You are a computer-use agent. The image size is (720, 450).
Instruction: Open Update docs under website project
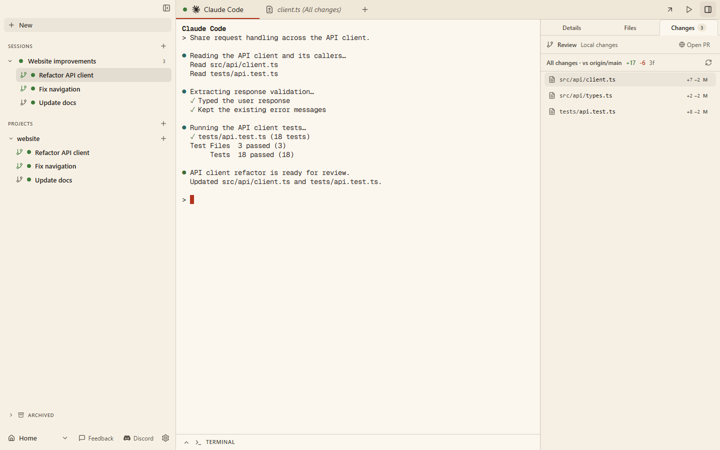click(x=91, y=180)
